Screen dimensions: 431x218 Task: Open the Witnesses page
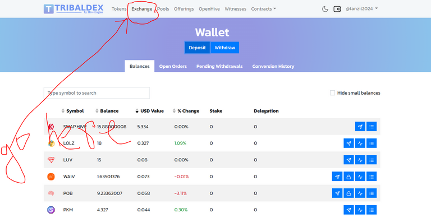pyautogui.click(x=235, y=9)
